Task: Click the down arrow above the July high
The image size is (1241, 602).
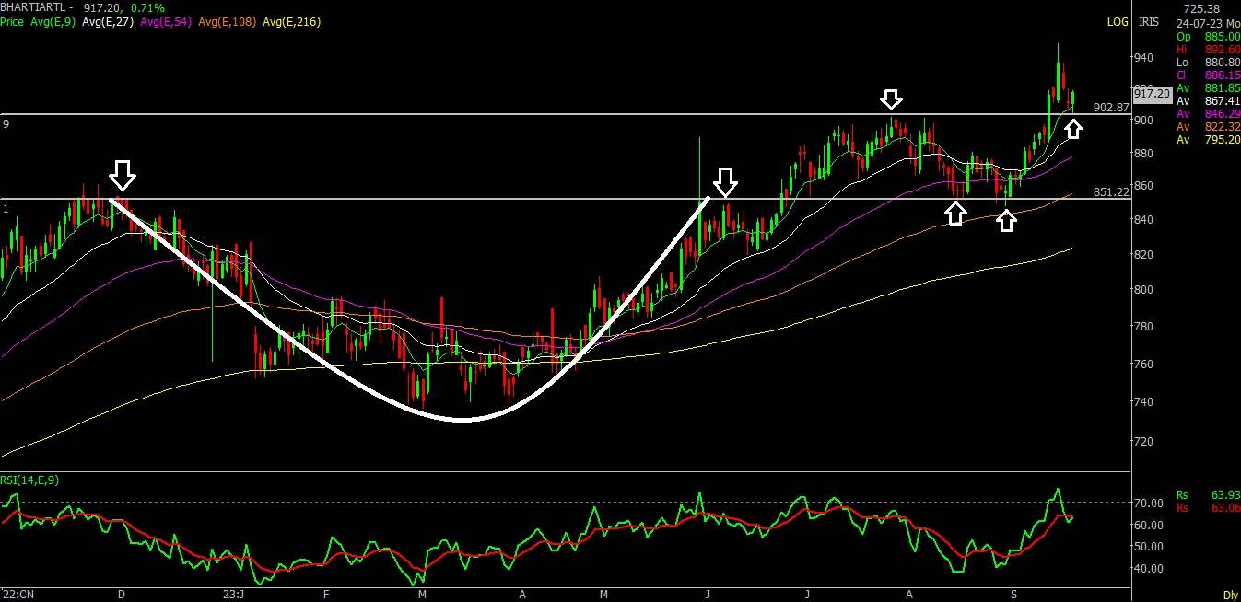Action: point(890,99)
